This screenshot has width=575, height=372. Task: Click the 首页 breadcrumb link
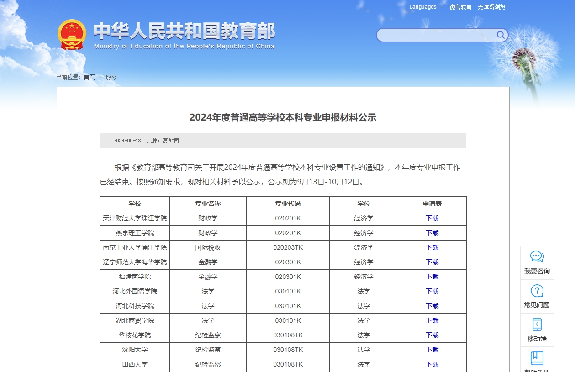[x=88, y=77]
